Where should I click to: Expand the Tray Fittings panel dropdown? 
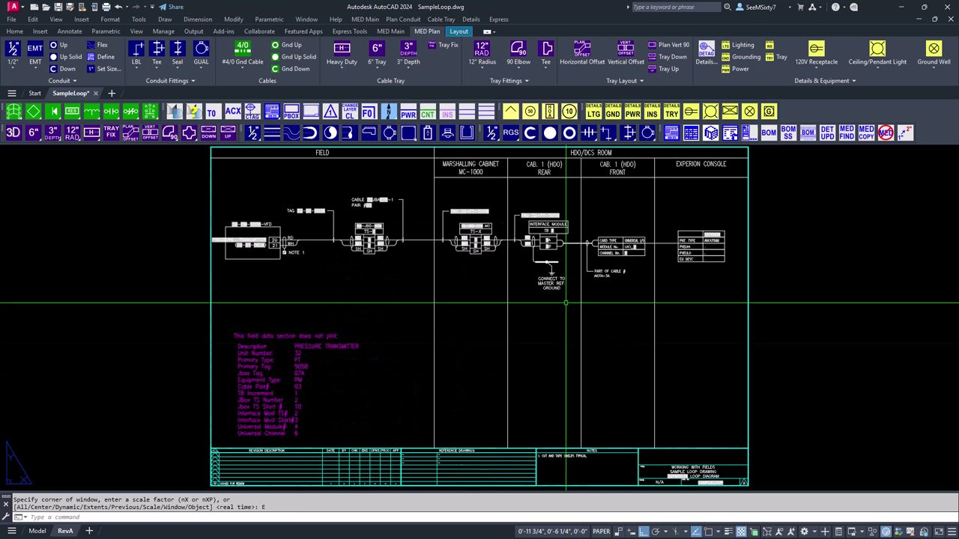[509, 81]
